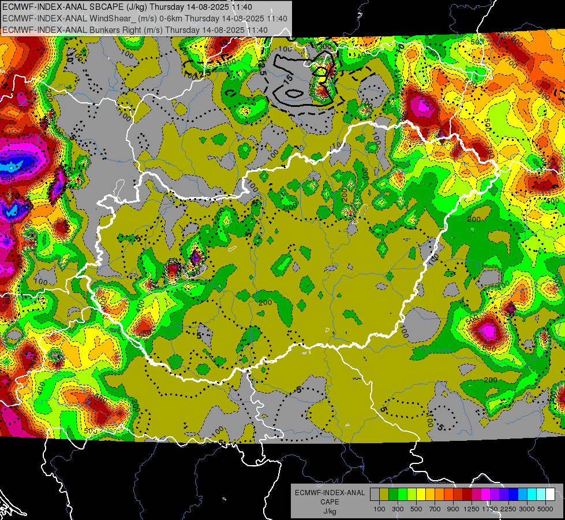Click the legend tick label 3000
The image size is (565, 520).
tap(527, 509)
